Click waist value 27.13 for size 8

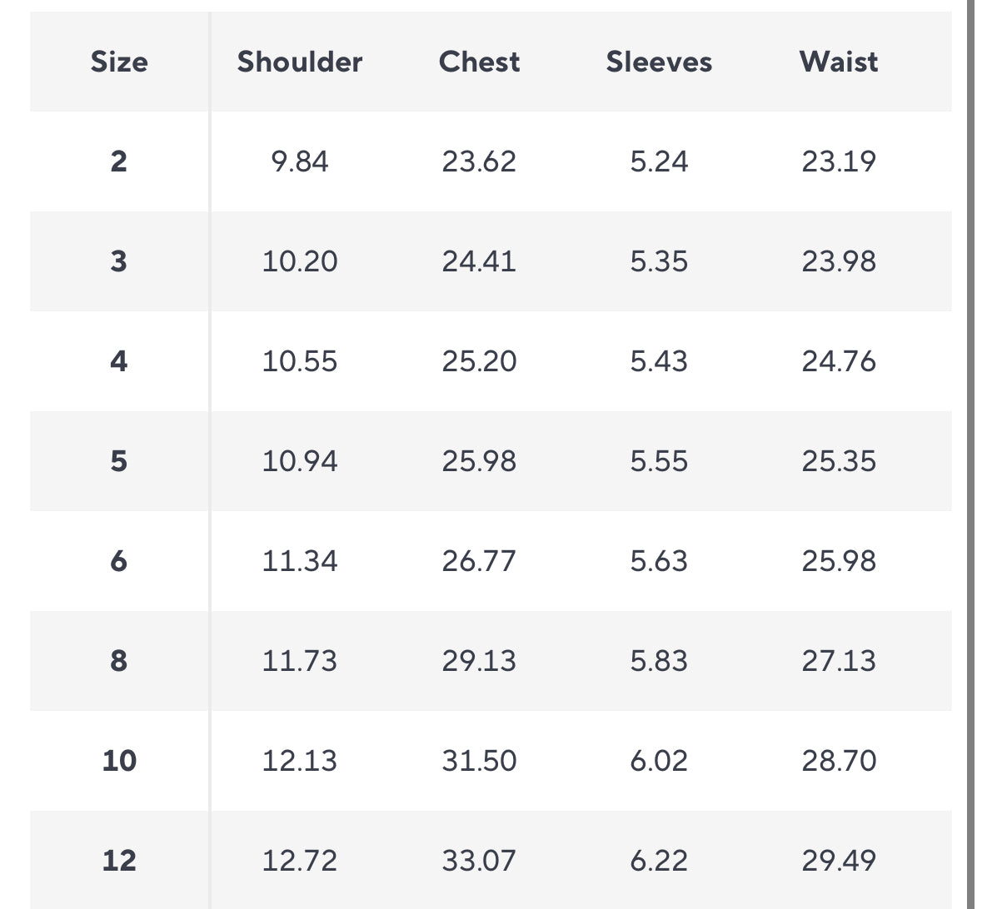[839, 661]
